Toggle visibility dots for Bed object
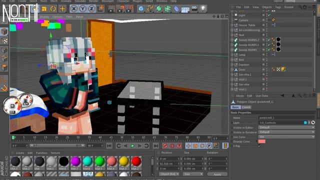Viewport: 320px width, 180px height. tap(266, 60)
